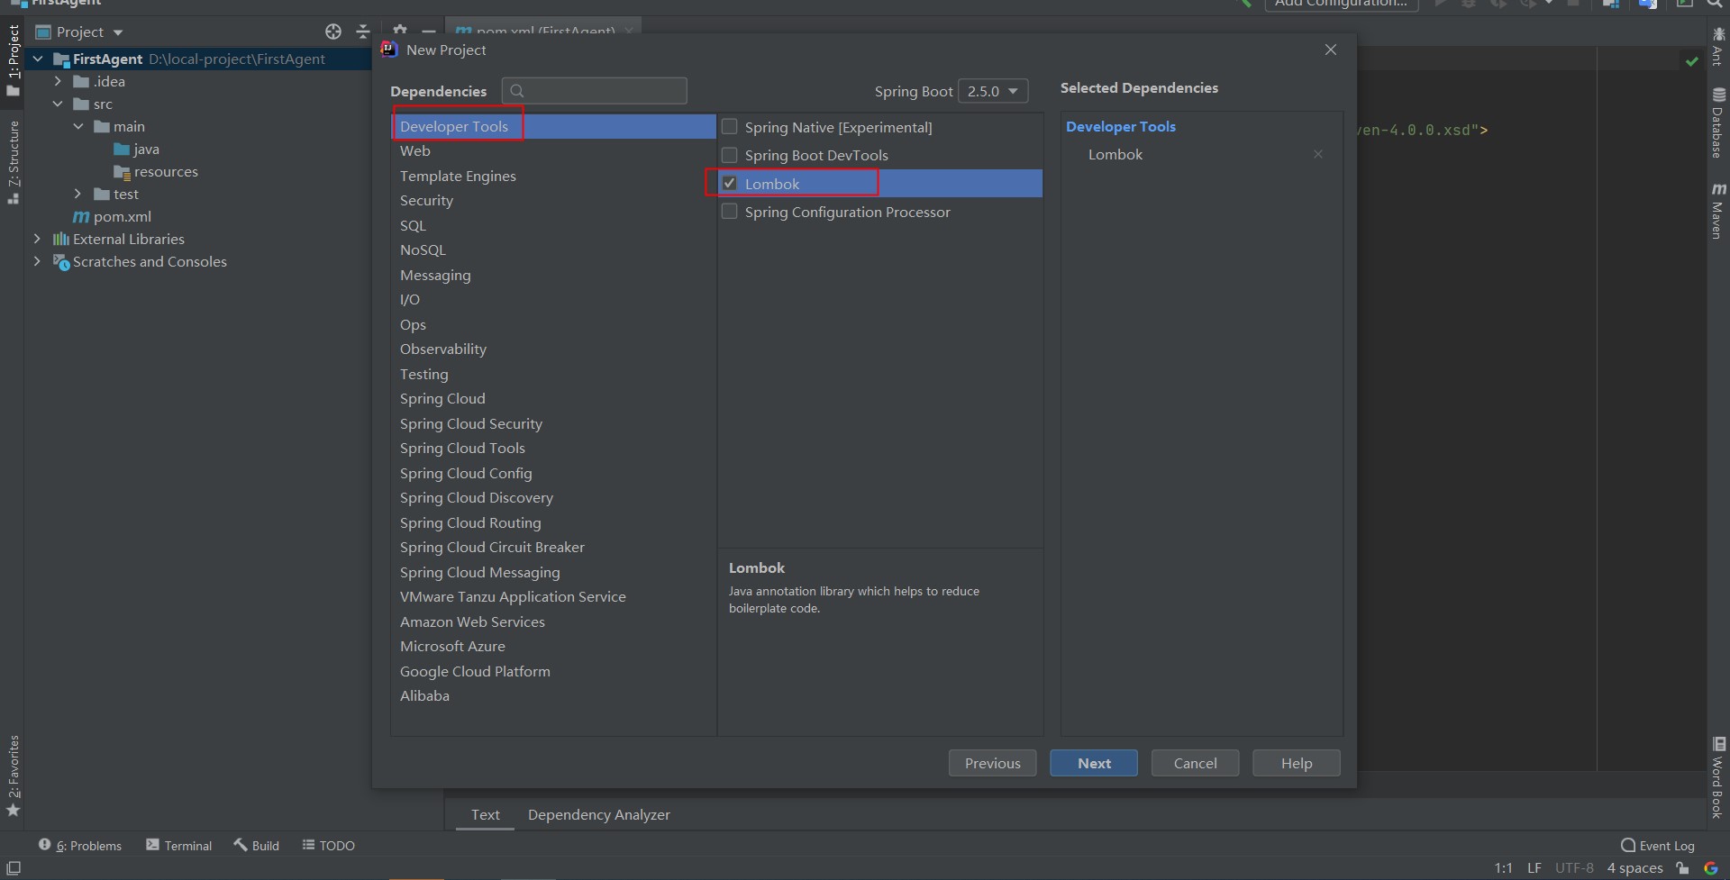Screen dimensions: 1730x880
Task: Expand Scratches and Consoles node
Action: click(x=37, y=261)
